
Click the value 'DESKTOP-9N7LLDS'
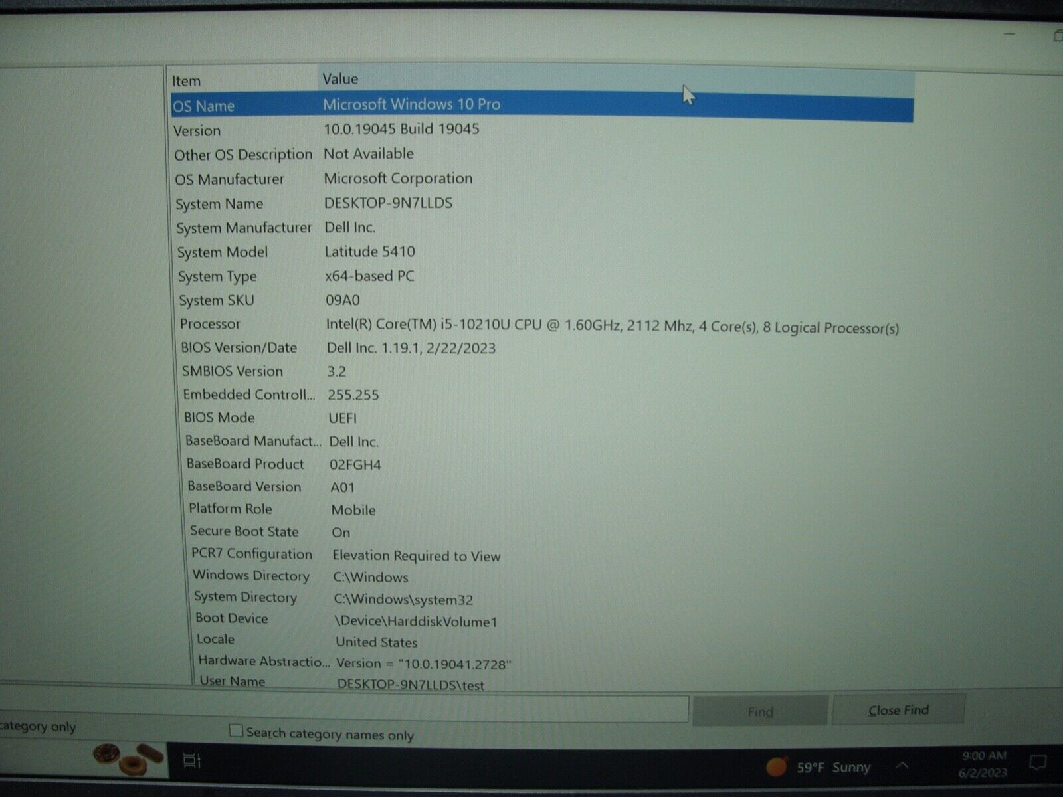pyautogui.click(x=388, y=203)
